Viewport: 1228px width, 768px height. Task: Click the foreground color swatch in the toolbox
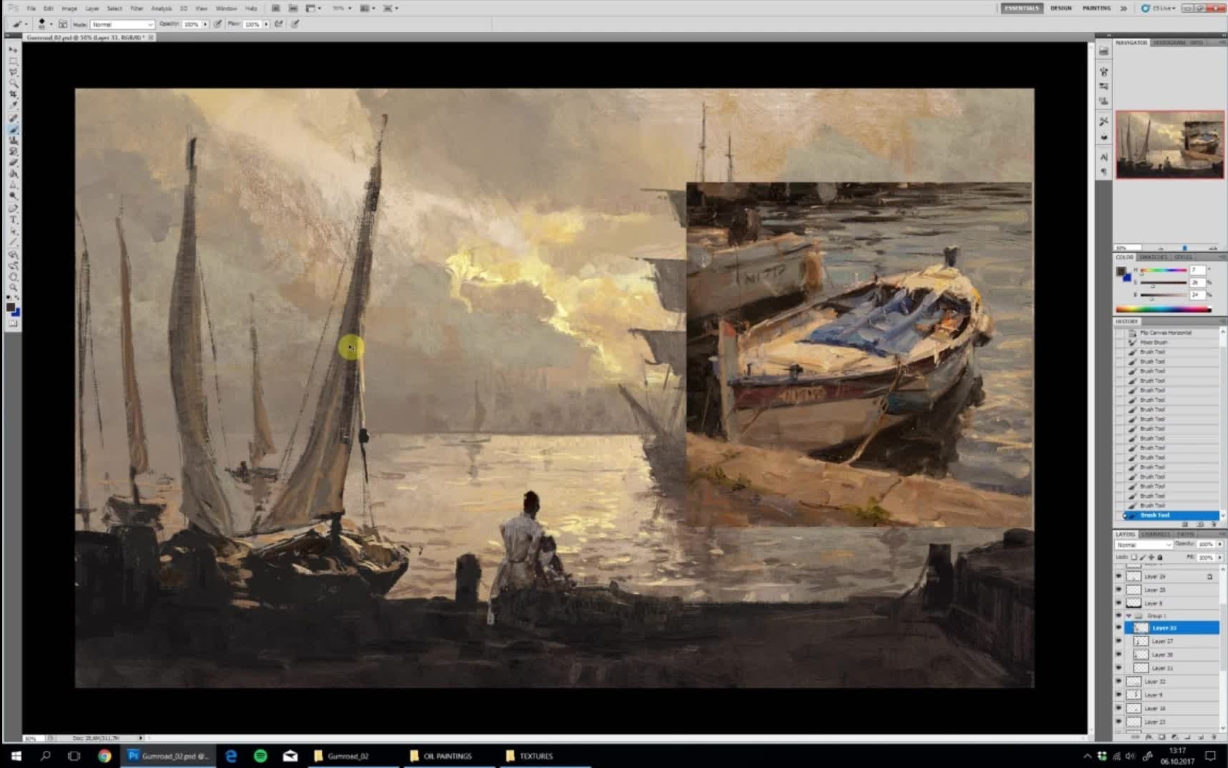(10, 307)
